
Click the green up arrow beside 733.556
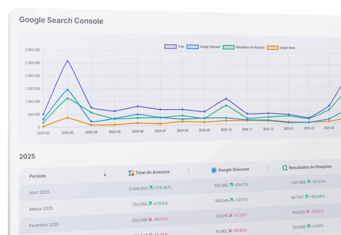point(150,203)
